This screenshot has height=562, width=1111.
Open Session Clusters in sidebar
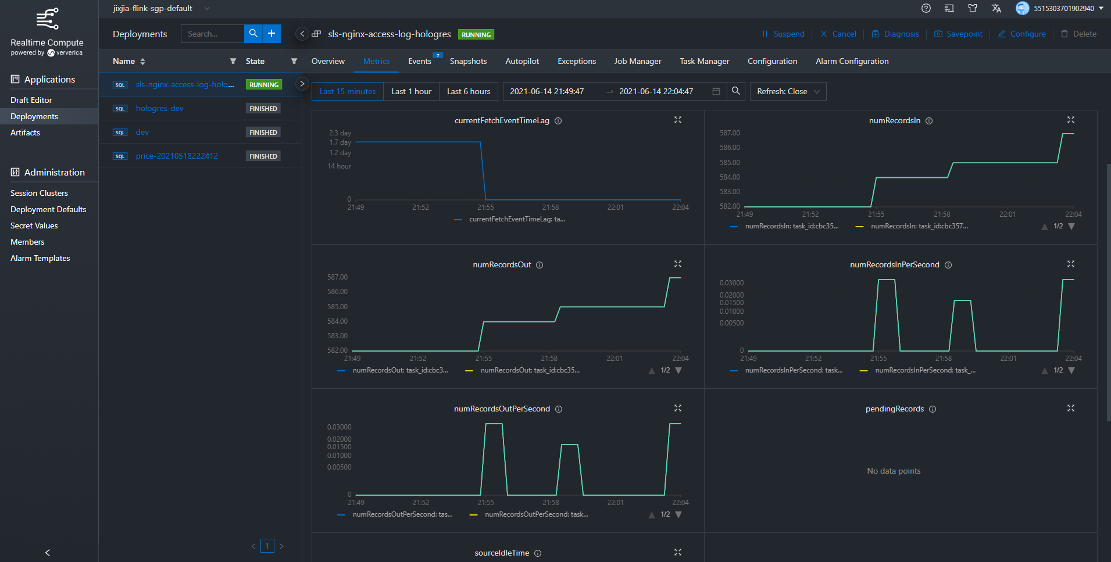39,193
